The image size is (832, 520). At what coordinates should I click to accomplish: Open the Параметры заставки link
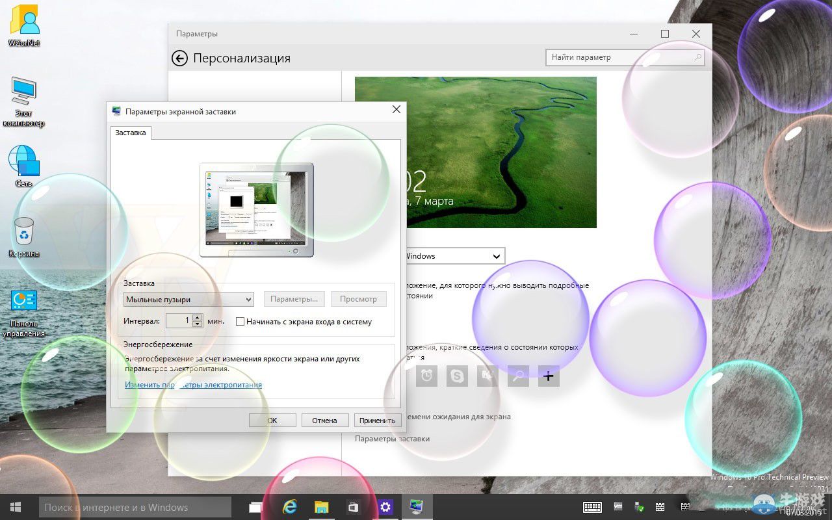392,439
